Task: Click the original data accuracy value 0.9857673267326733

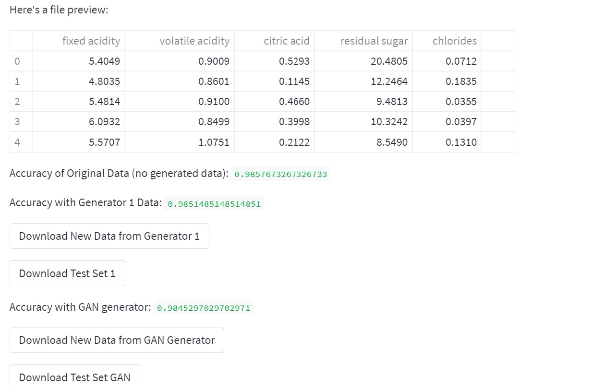Action: [x=280, y=174]
